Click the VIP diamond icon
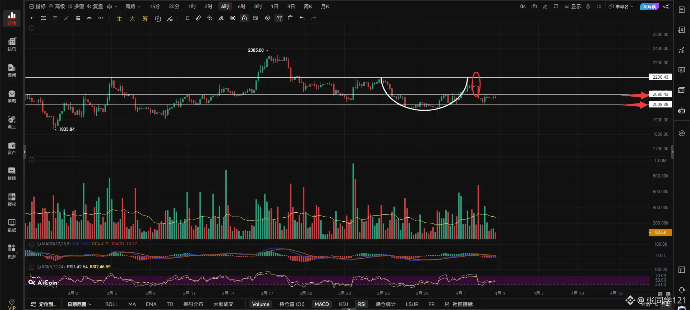Image resolution: width=690 pixels, height=310 pixels. [12, 304]
